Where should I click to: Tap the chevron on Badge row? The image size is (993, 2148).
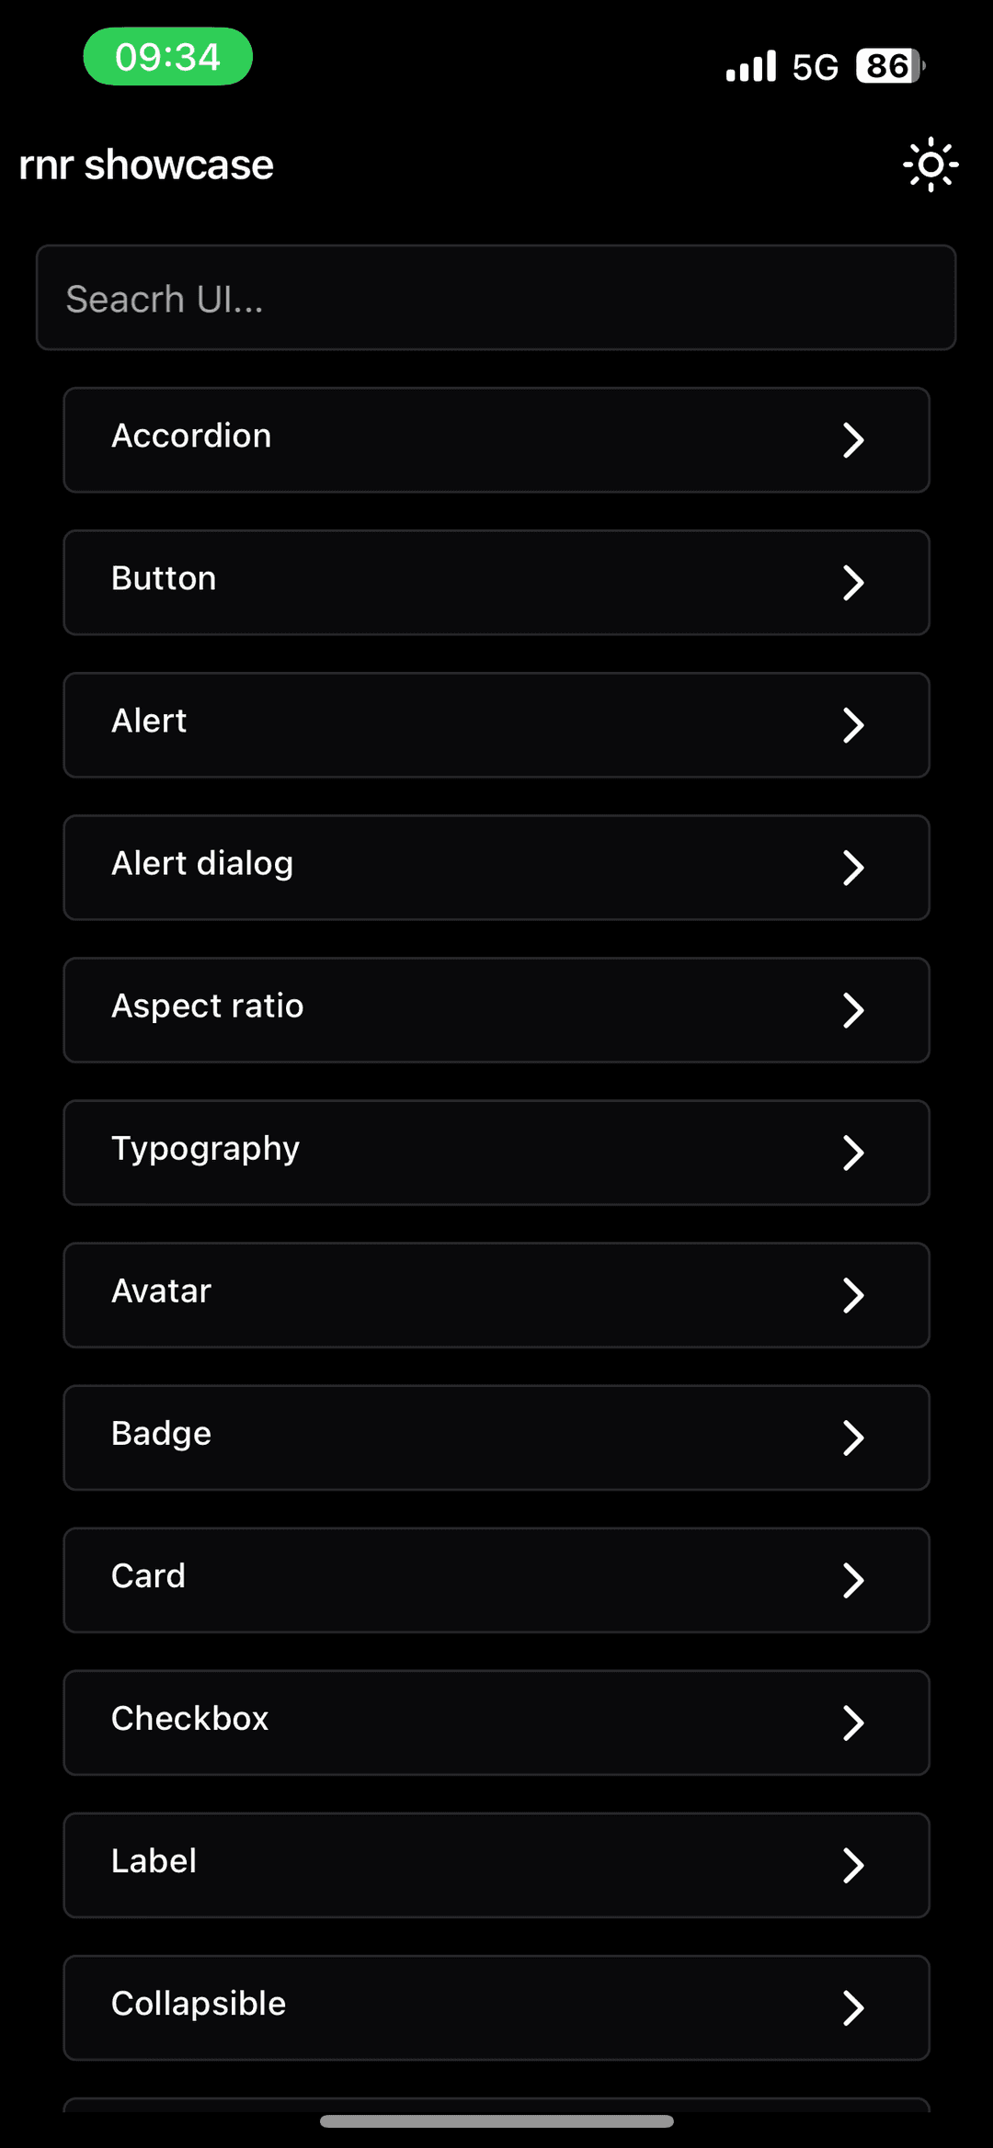[x=853, y=1438]
